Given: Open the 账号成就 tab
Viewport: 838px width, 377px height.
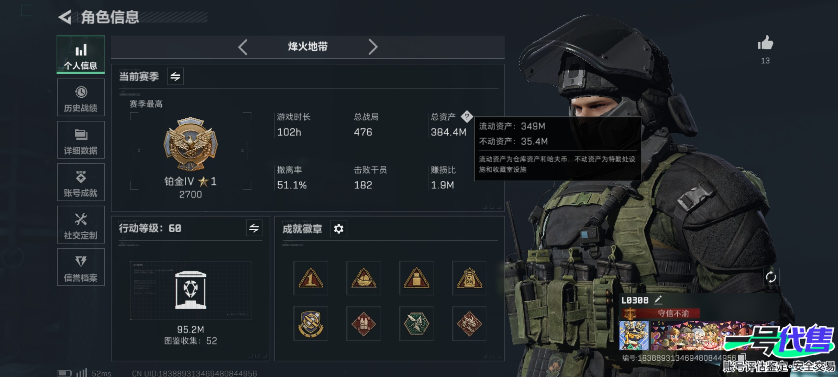Looking at the screenshot, I should [81, 182].
